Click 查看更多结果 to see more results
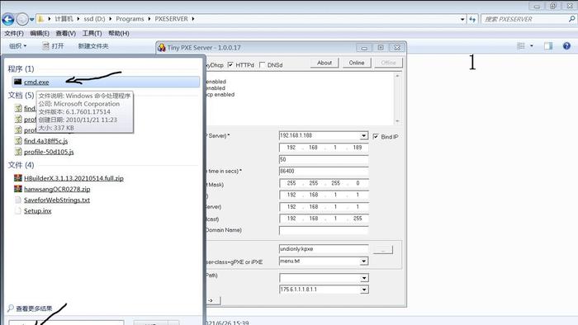578x325 pixels. pyautogui.click(x=34, y=309)
